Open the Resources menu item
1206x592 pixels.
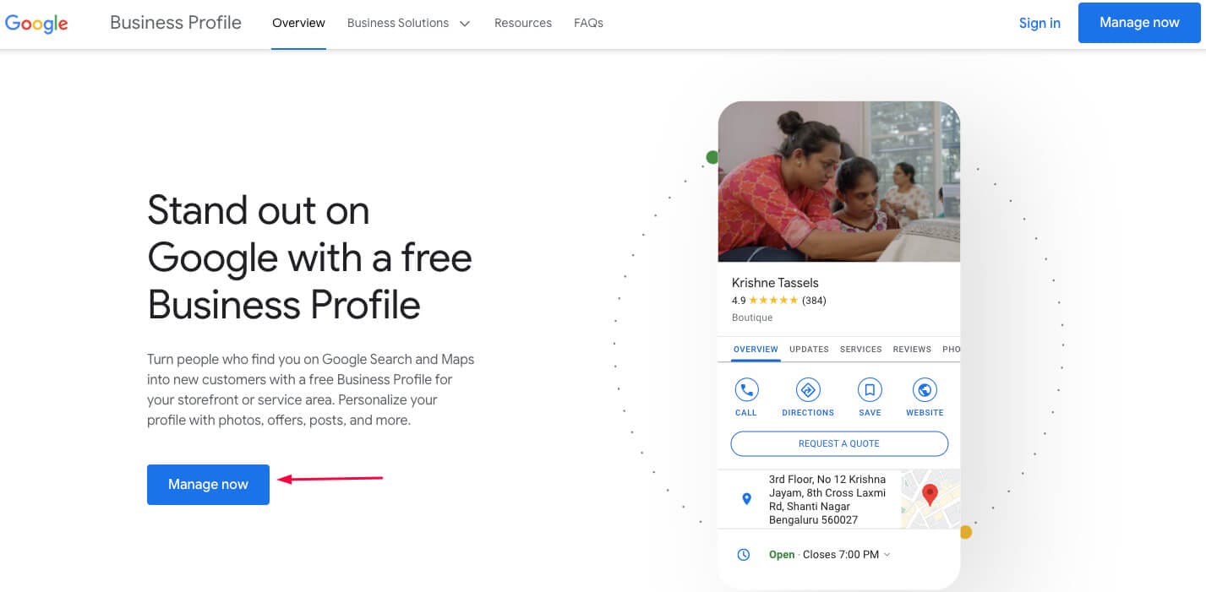523,24
